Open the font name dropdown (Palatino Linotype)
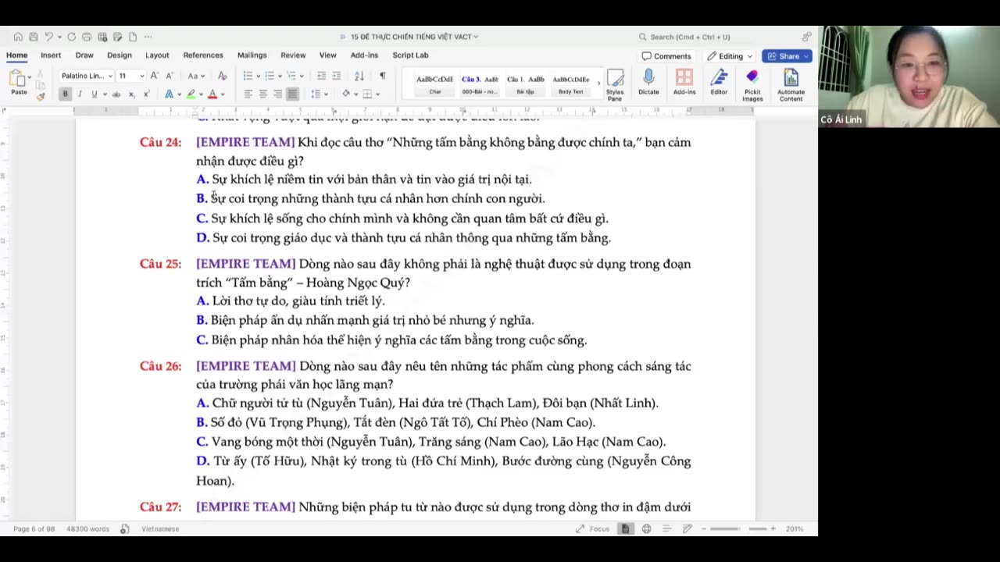 110,76
